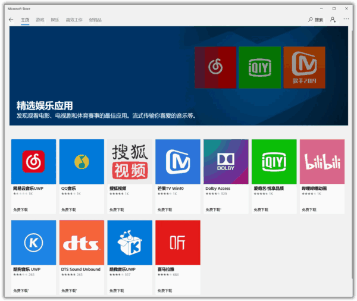Viewport: 357px width, 301px height.
Task: Switch to the 娱乐 tab
Action: point(55,20)
